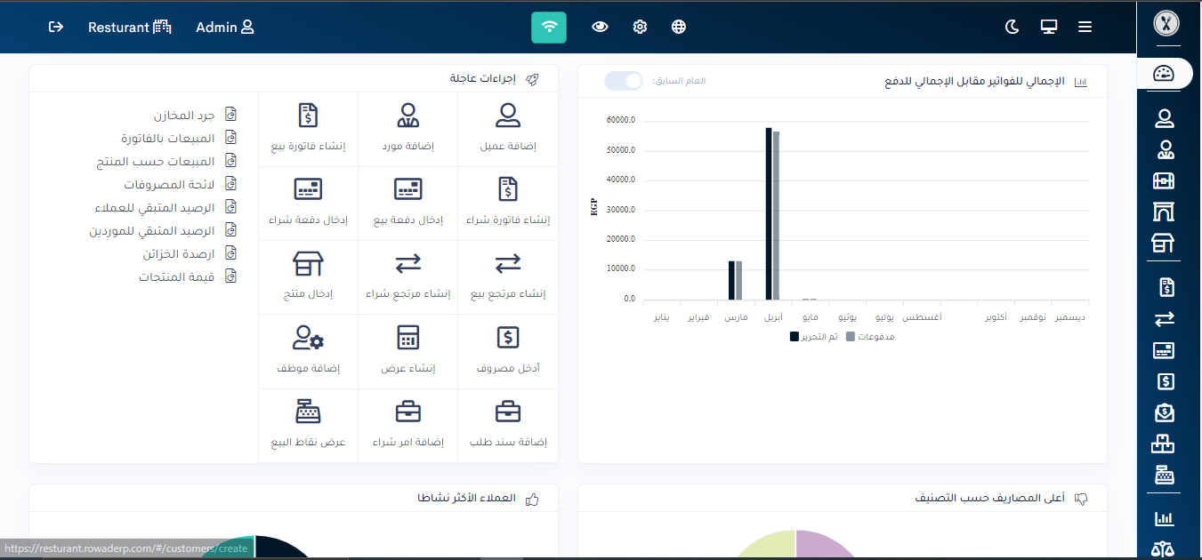Click Enter Expense (أدخل مصروف) dollar icon
This screenshot has width=1202, height=560.
click(x=508, y=338)
